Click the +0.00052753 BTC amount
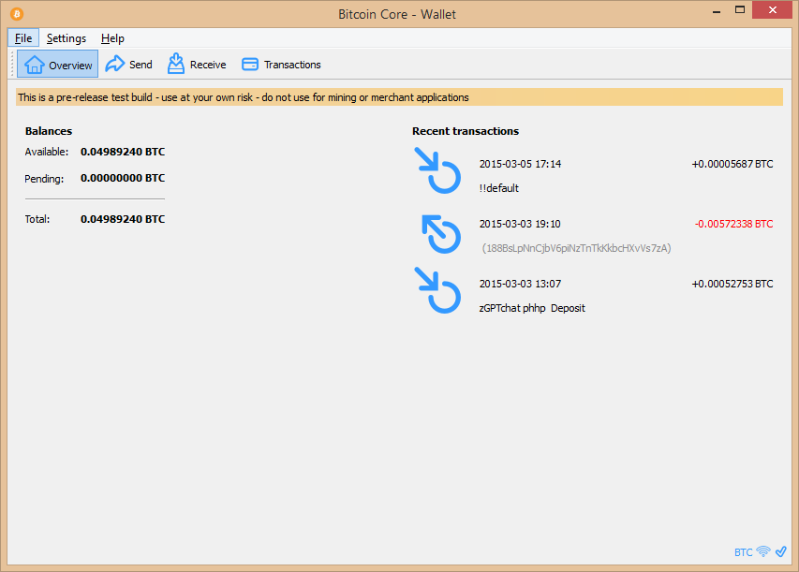The image size is (799, 572). 732,284
